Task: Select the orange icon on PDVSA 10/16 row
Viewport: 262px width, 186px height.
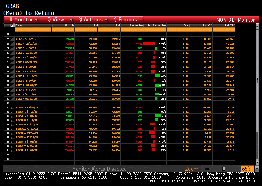Action: click(11, 112)
